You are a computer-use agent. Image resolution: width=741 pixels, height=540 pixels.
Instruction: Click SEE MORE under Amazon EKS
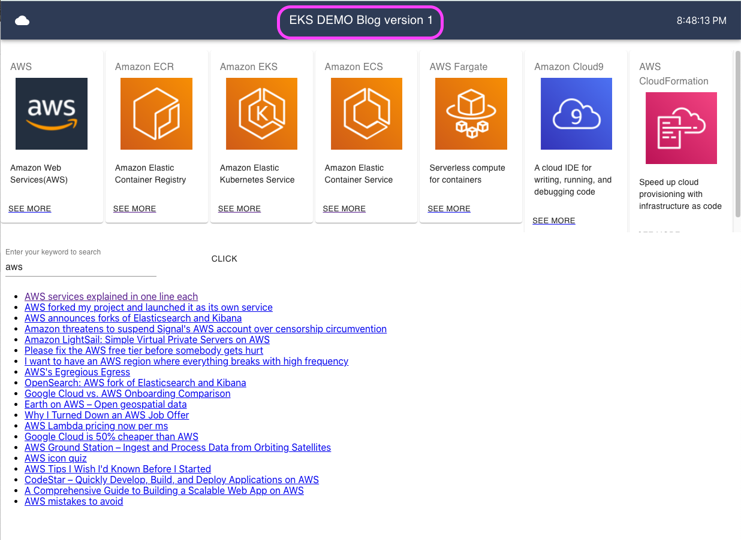click(x=239, y=209)
